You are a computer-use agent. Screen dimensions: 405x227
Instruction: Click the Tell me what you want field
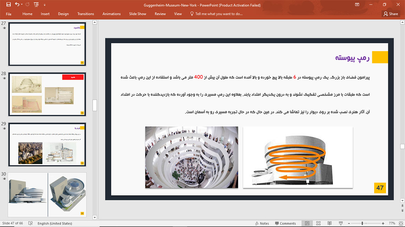coord(216,14)
